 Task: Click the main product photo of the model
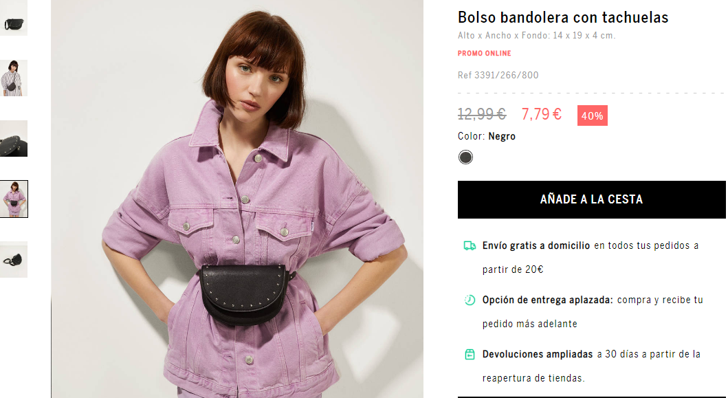[237, 199]
